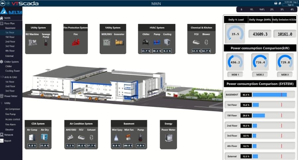Viewport: 299px width, 160px height.
Task: Select the Air Dry unit icon
Action: tap(44, 137)
